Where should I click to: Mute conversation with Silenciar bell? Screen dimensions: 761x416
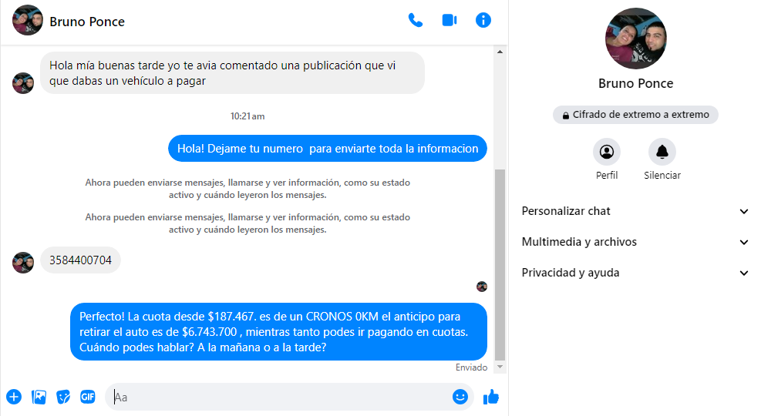tap(662, 152)
